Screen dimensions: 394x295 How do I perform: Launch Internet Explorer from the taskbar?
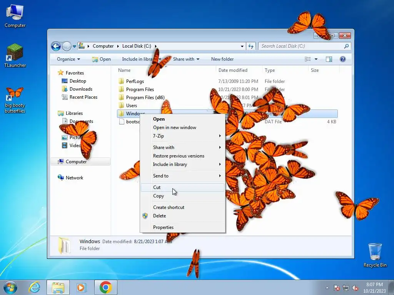click(x=34, y=287)
